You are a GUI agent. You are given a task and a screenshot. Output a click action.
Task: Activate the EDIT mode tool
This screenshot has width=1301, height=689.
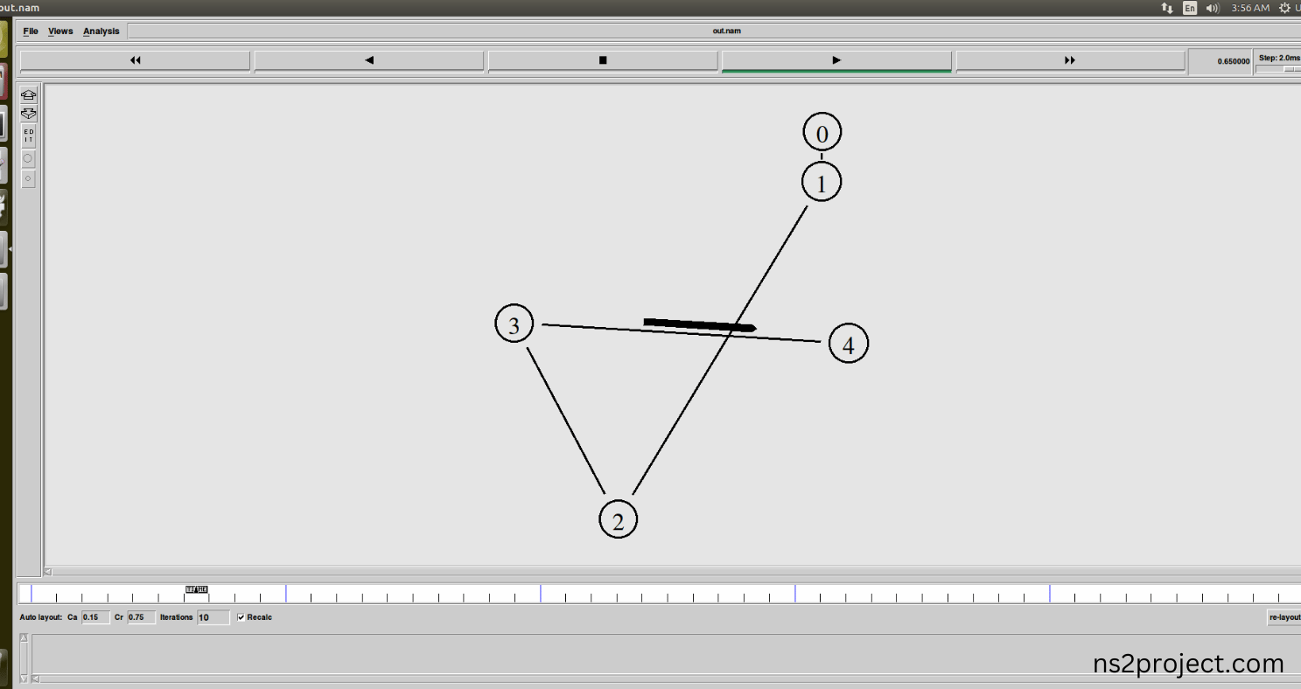click(x=29, y=136)
